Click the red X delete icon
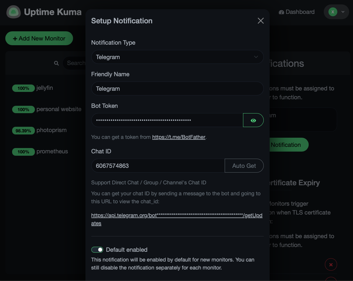 click(x=331, y=264)
